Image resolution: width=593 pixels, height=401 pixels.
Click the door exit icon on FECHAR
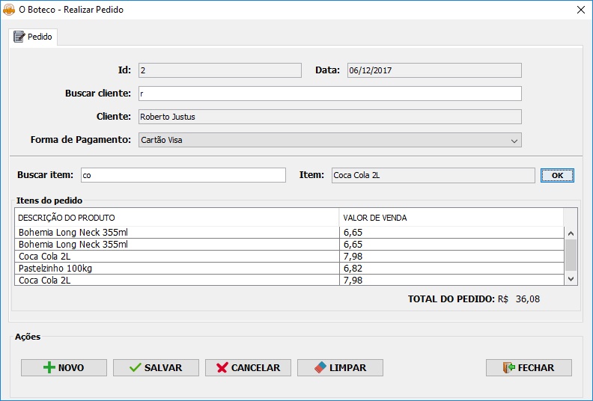509,368
